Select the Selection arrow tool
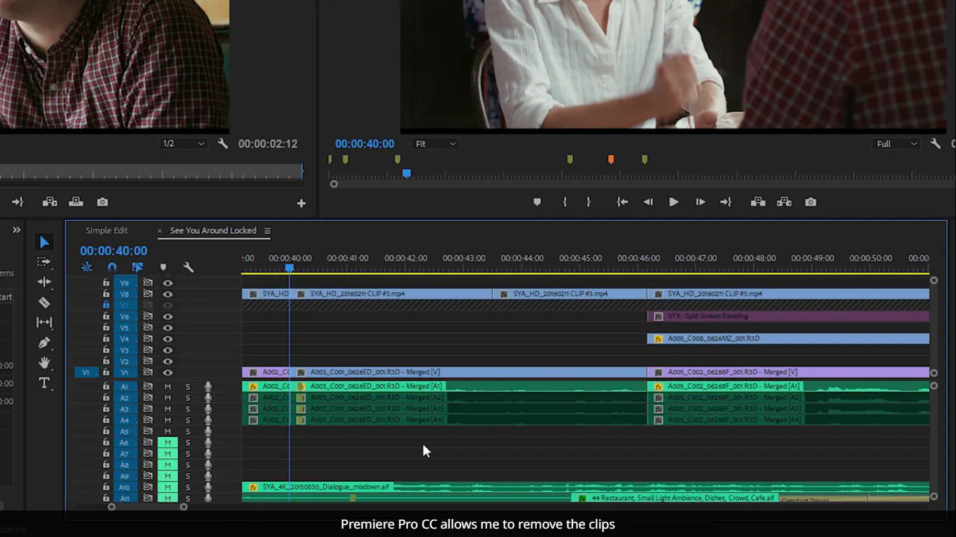This screenshot has width=956, height=537. coord(44,242)
